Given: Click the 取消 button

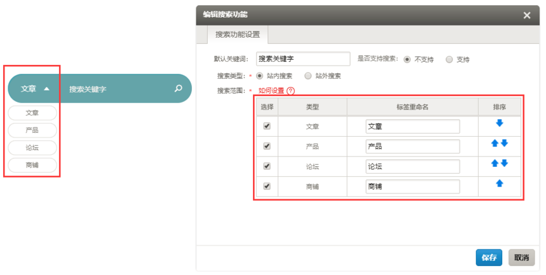Looking at the screenshot, I should (x=522, y=258).
